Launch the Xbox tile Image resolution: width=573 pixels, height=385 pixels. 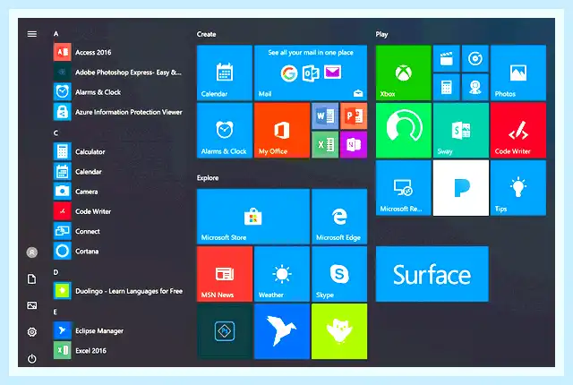(x=404, y=73)
